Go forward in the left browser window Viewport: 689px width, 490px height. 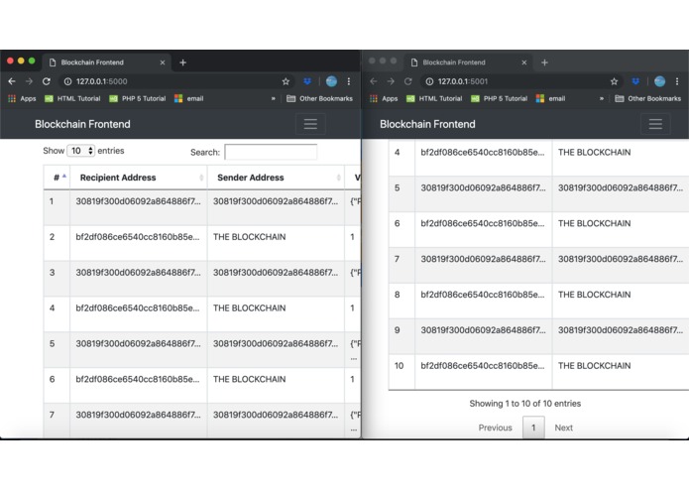pyautogui.click(x=29, y=81)
